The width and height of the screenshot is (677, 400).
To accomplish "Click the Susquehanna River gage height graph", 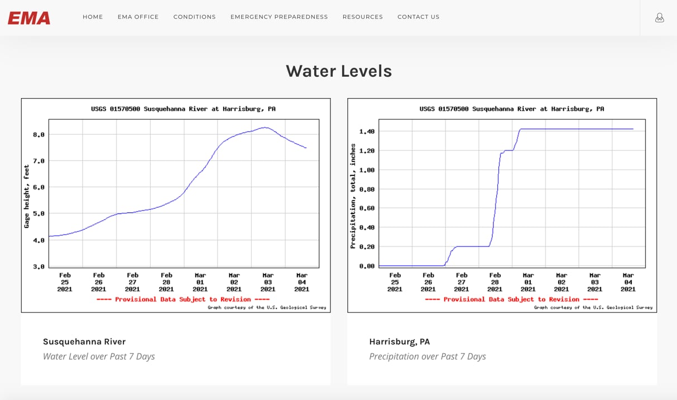I will click(x=184, y=193).
